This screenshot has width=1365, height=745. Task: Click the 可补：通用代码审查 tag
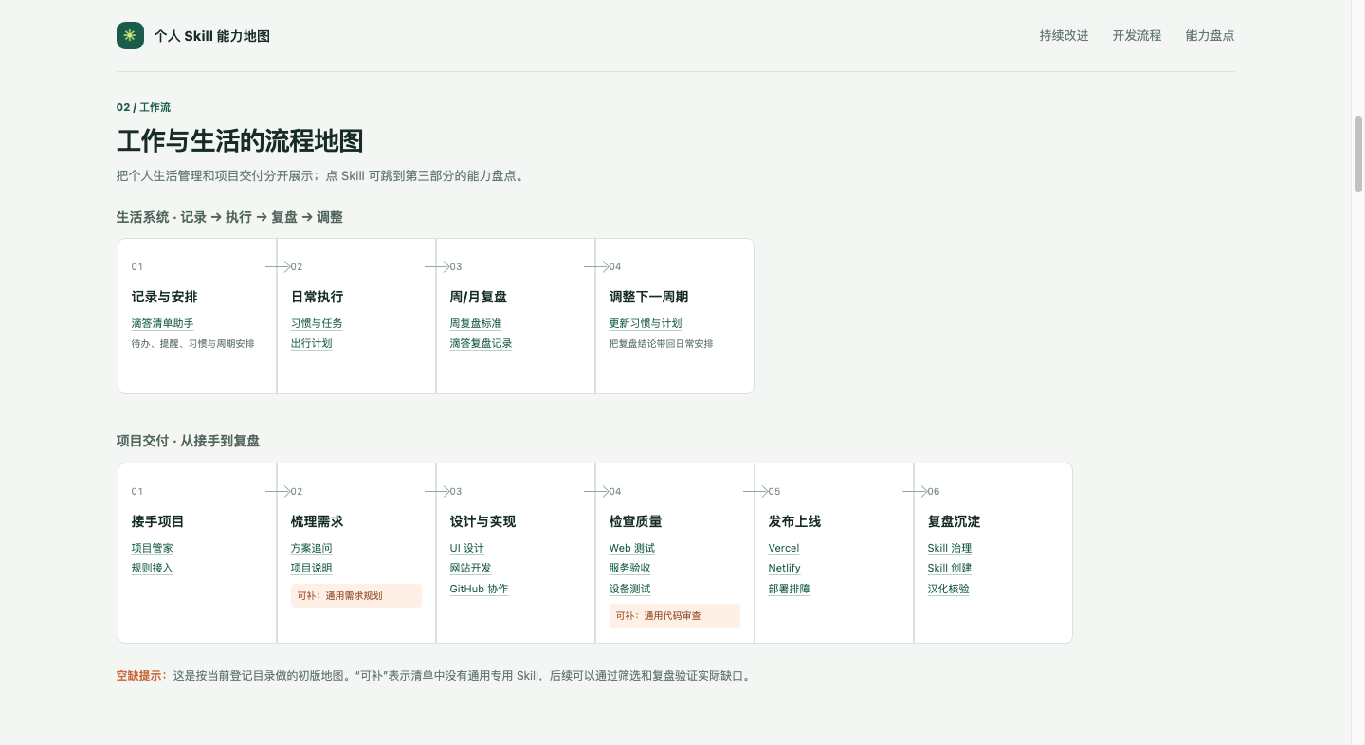coord(675,616)
